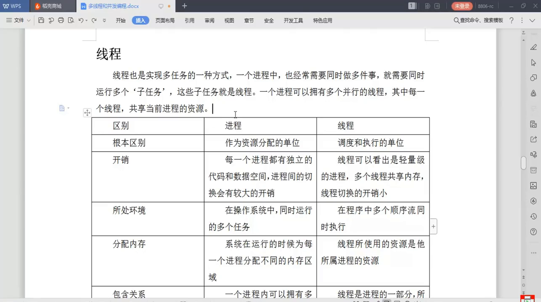The height and width of the screenshot is (302, 541).
Task: Switch to the 开始 ribbon tab
Action: tap(121, 21)
